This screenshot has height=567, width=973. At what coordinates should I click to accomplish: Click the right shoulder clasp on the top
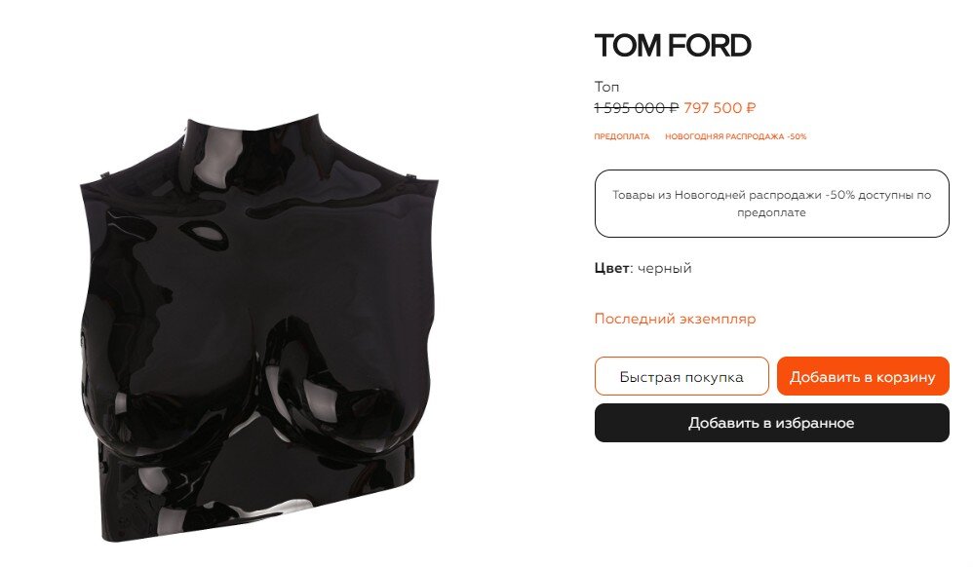click(410, 176)
